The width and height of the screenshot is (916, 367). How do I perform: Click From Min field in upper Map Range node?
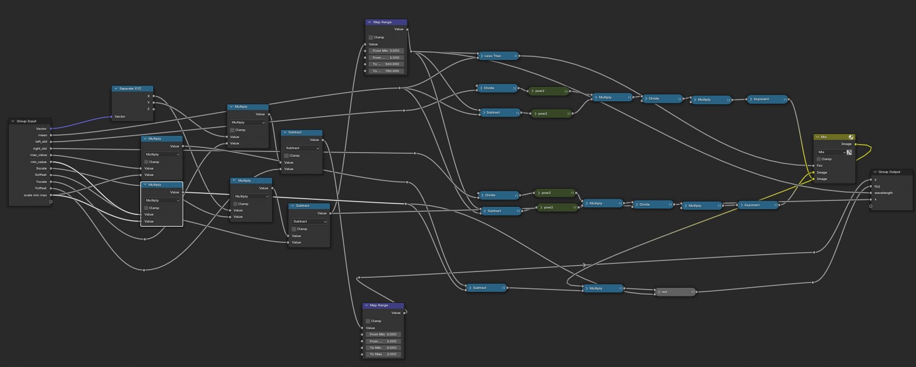coord(386,51)
